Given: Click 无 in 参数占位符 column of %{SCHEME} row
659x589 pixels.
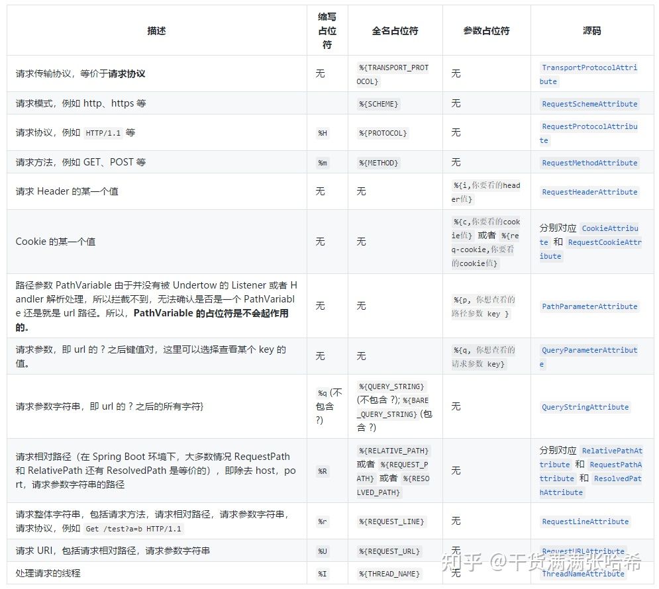Looking at the screenshot, I should click(x=456, y=103).
